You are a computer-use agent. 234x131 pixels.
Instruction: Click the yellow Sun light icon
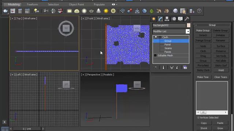click(x=106, y=11)
